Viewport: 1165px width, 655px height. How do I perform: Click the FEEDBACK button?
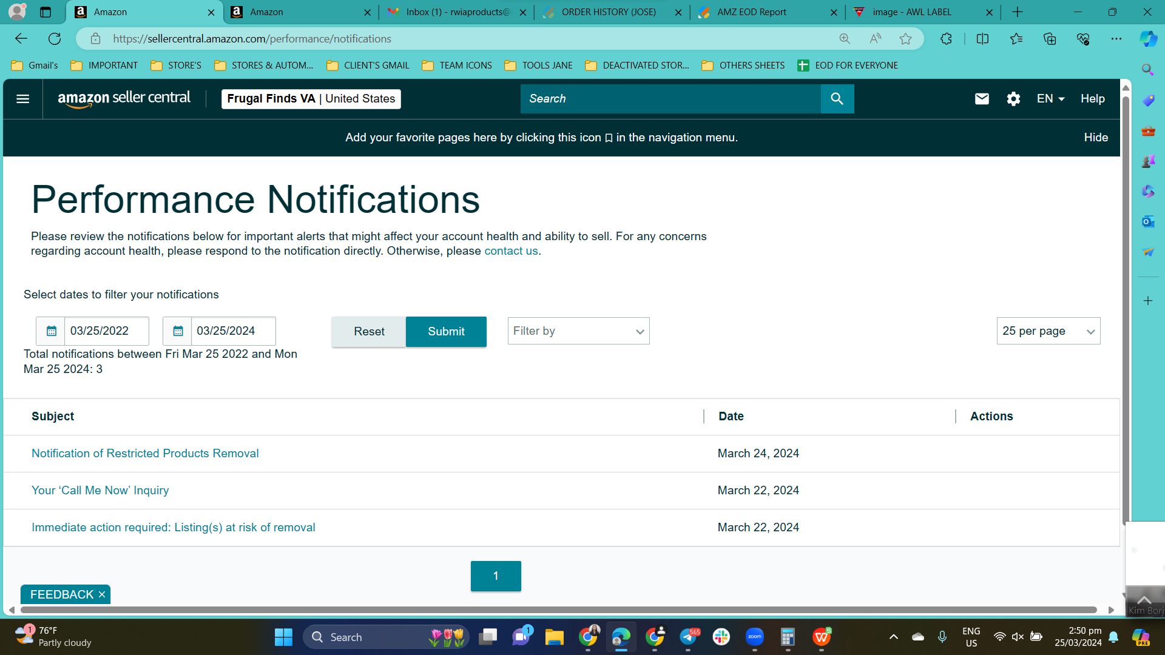[x=62, y=595]
